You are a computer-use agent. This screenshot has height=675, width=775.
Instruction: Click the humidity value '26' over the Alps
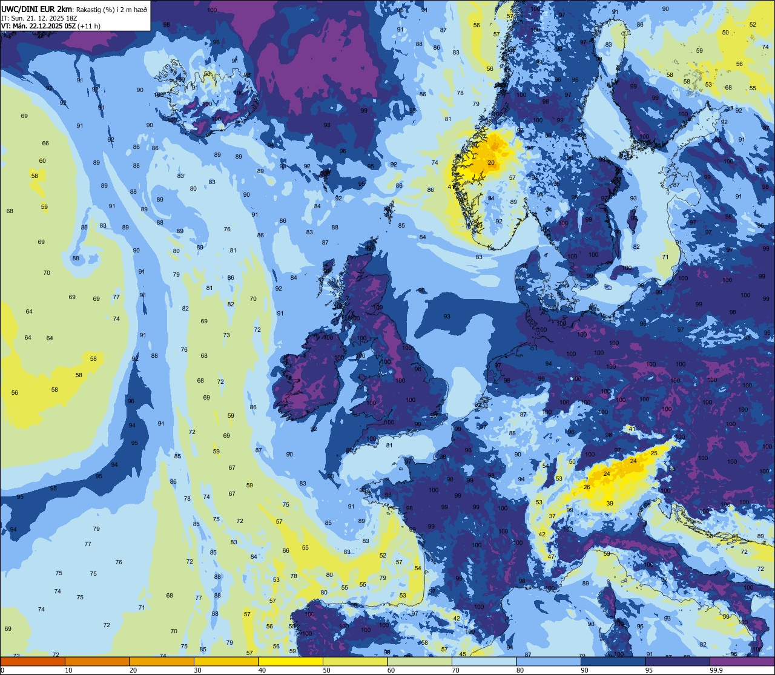[587, 487]
